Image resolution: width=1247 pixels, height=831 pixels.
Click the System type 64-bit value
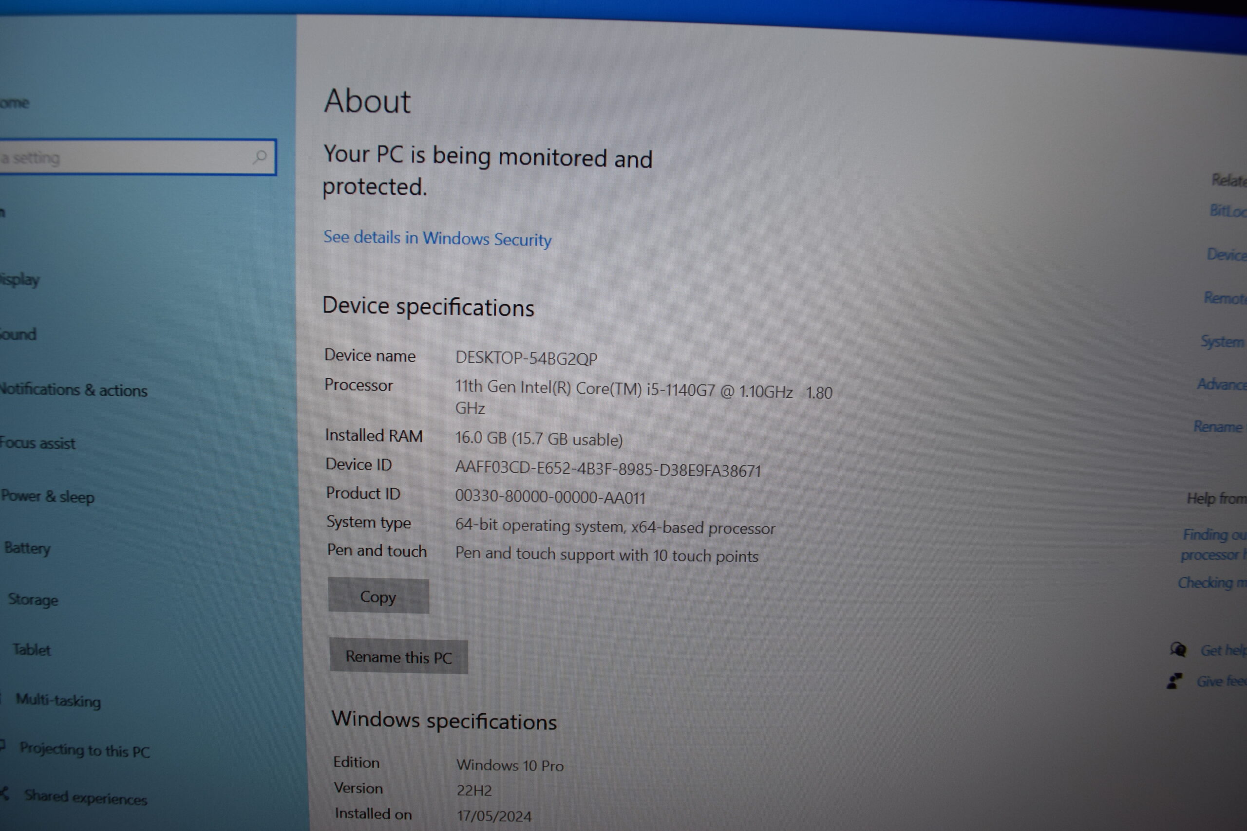[x=615, y=527]
